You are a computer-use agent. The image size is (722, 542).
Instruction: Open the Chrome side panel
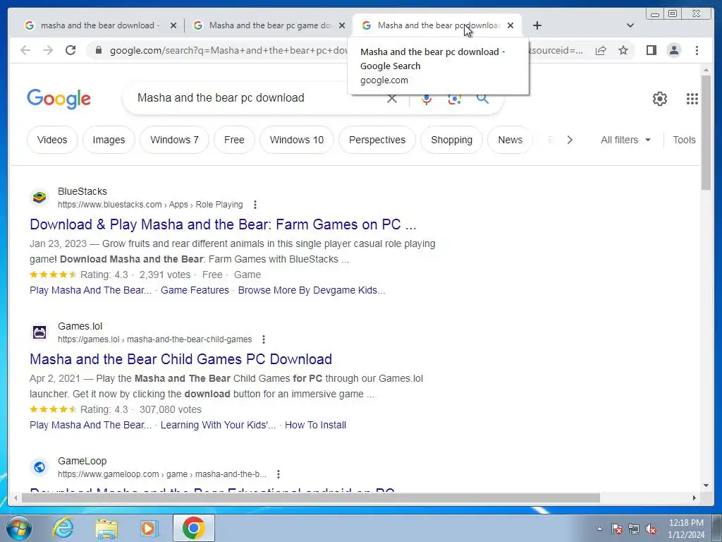point(651,50)
